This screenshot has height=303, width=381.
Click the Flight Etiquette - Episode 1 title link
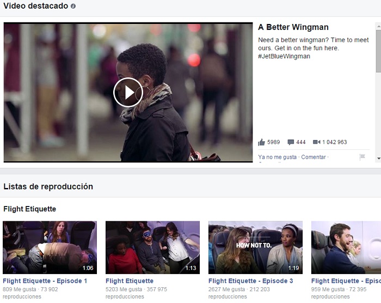45,281
